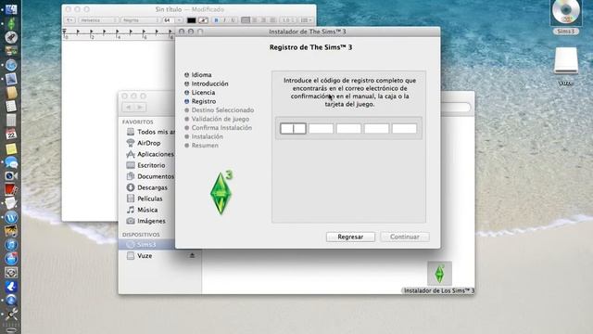The image size is (593, 334).
Task: Open FaceTime camera icon in Dock
Action: point(11,175)
